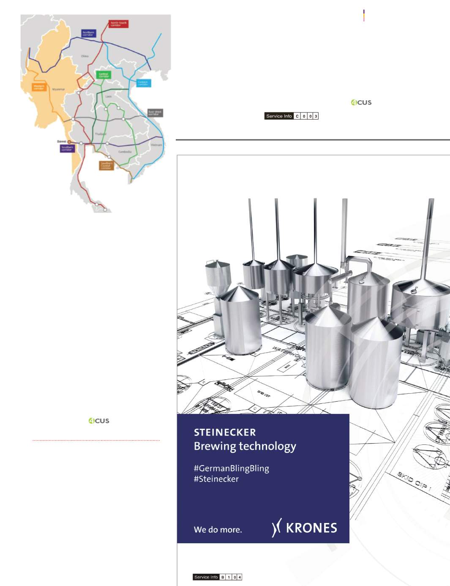
Task: Click the Service Info B104 label
Action: pos(218,577)
